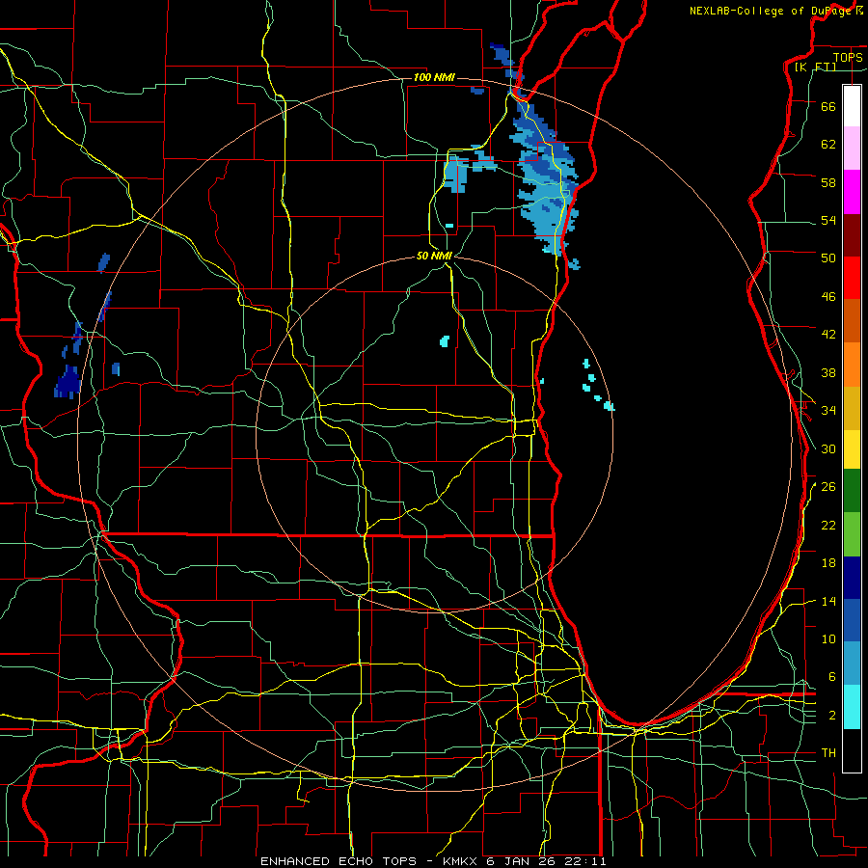Click the cyan legend swatch
This screenshot has height=868, width=868.
[852, 707]
